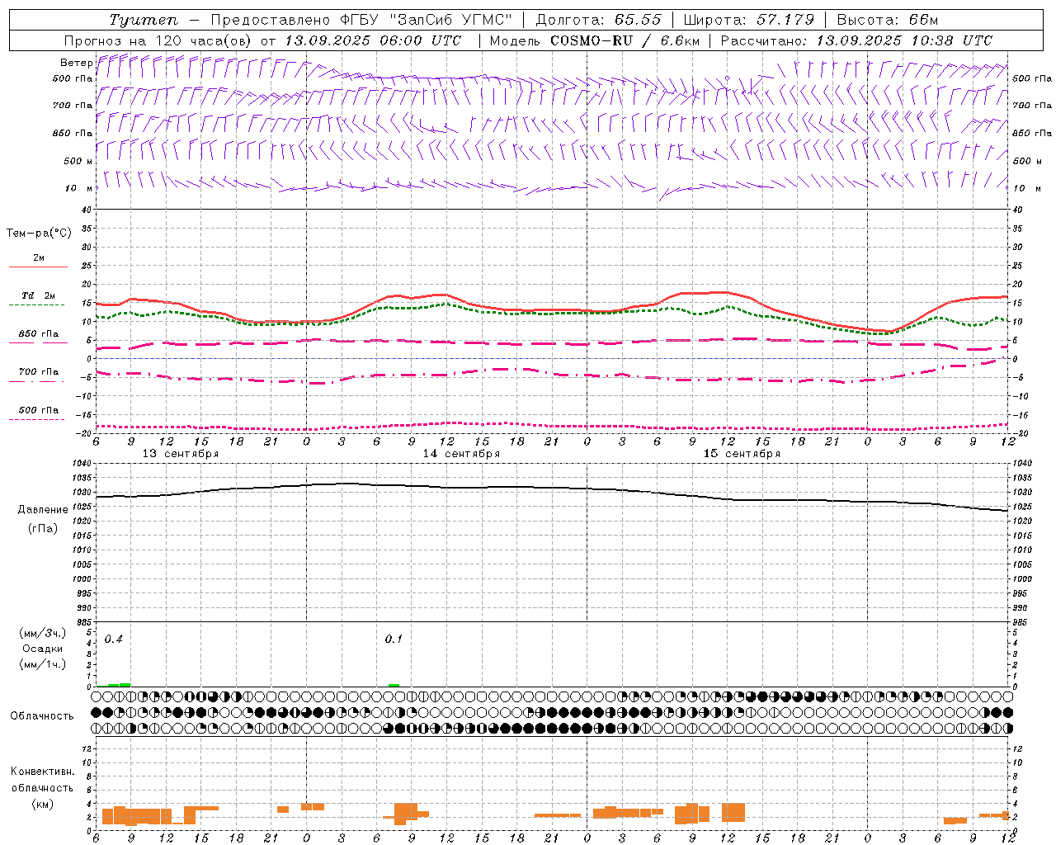The image size is (1056, 845).
Task: Click left "500 гПа" label in wind panel
Action: (73, 78)
